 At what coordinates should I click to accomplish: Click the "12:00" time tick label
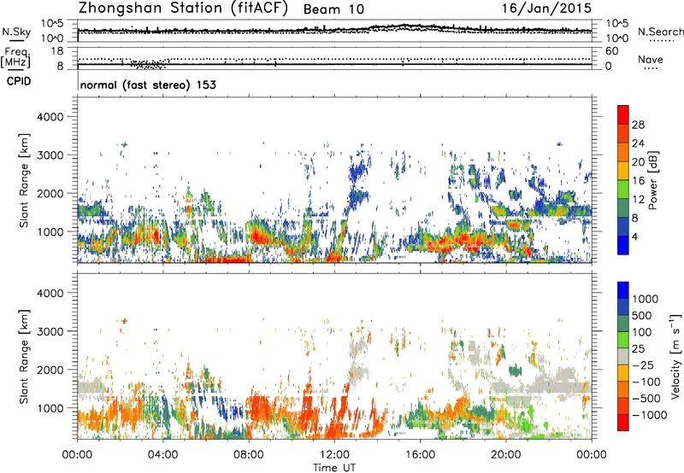tap(334, 455)
